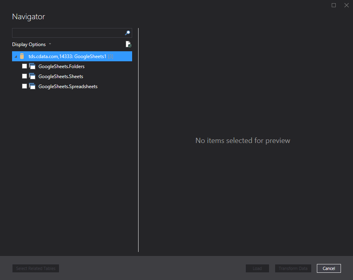353x280 pixels.
Task: Click the refresh preview icon
Action: pyautogui.click(x=128, y=44)
